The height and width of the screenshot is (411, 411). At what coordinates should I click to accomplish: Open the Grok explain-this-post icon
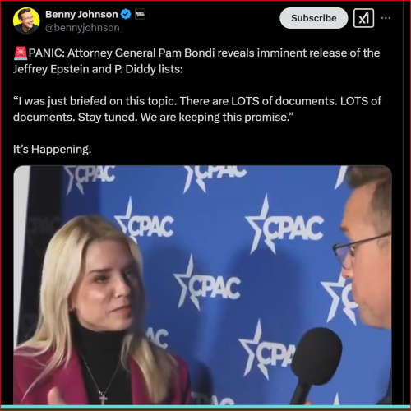click(x=363, y=18)
